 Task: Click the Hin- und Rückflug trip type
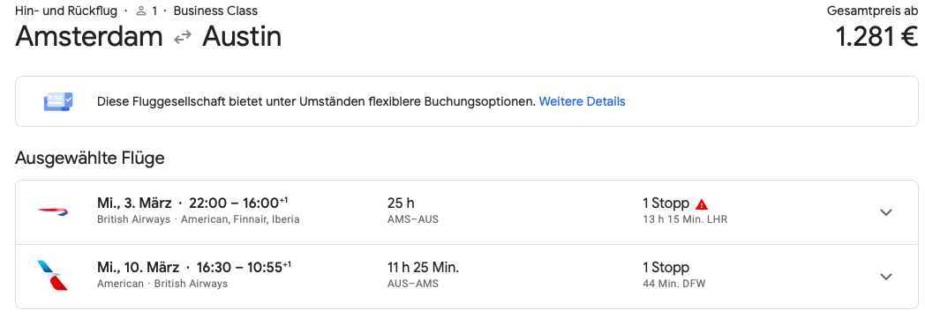[66, 11]
